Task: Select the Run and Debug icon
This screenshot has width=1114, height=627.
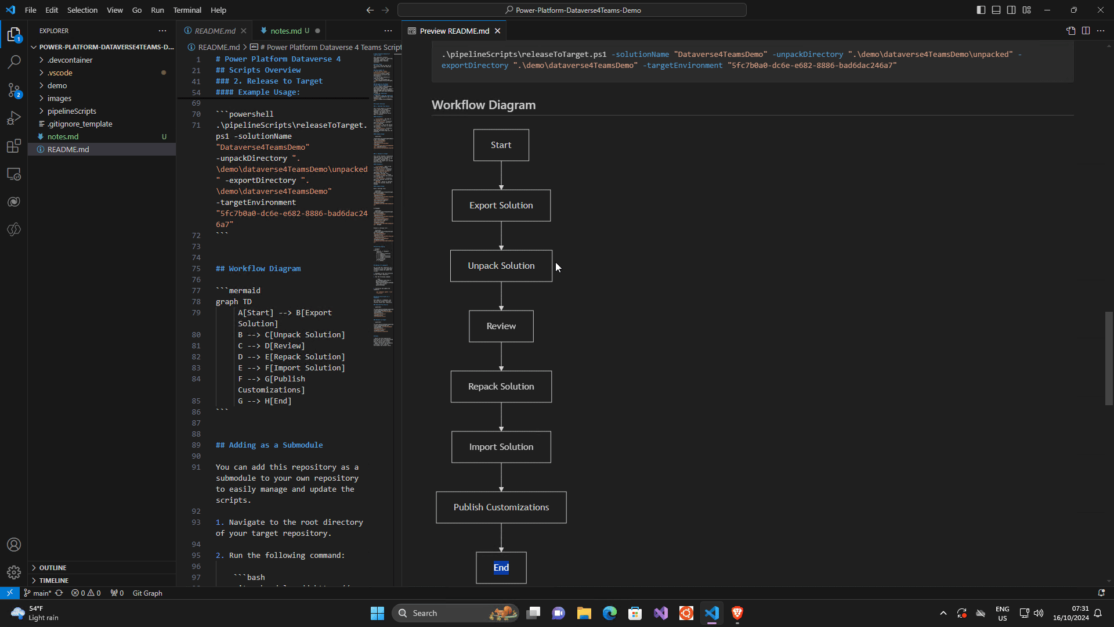Action: tap(14, 118)
